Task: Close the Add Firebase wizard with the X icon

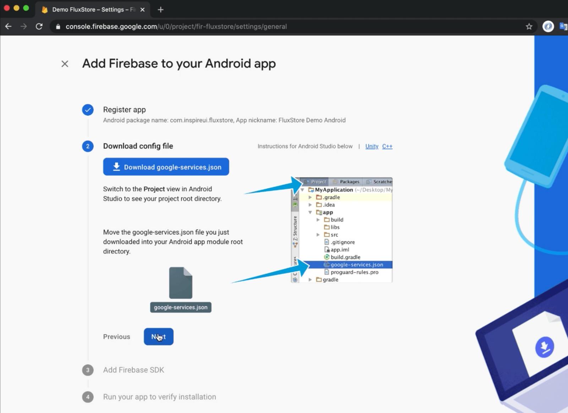Action: point(65,64)
